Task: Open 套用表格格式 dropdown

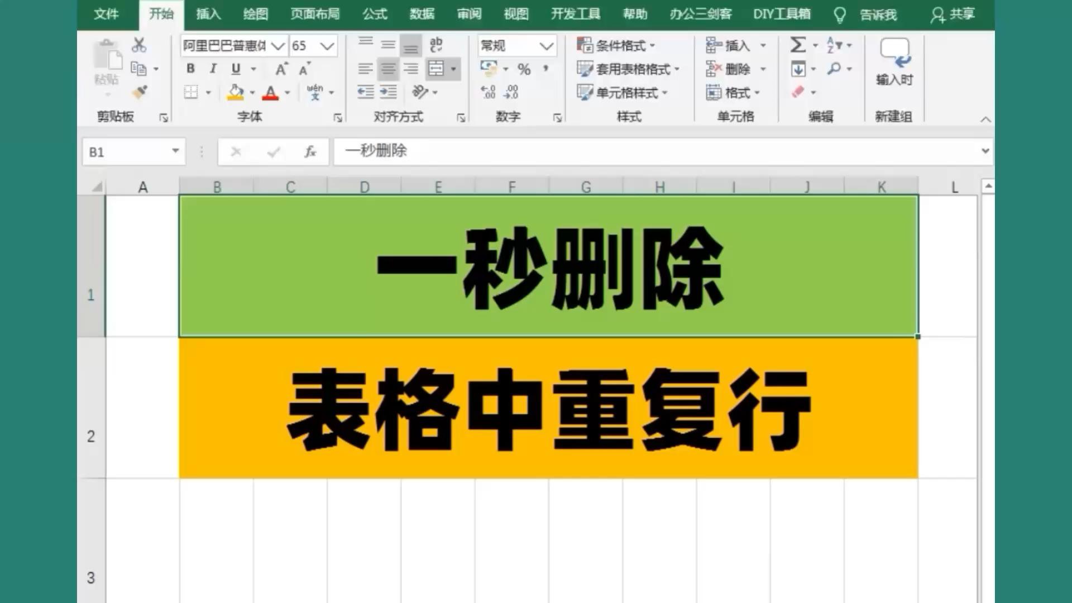Action: point(629,69)
